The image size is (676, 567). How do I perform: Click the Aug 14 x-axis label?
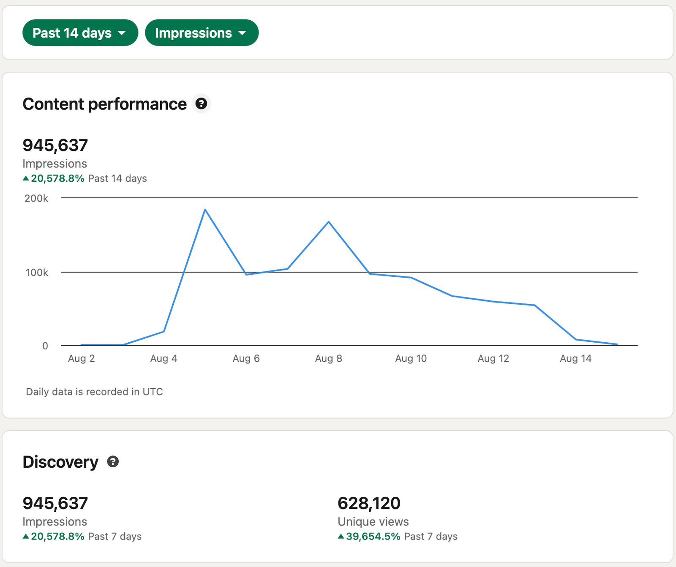(576, 358)
